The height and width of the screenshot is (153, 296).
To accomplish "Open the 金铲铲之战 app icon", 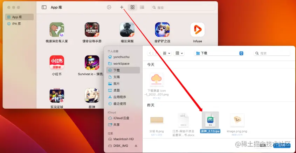I will coord(162,30).
